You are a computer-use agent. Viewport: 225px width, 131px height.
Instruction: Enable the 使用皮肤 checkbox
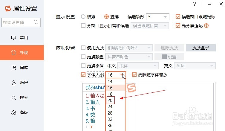click(83, 48)
